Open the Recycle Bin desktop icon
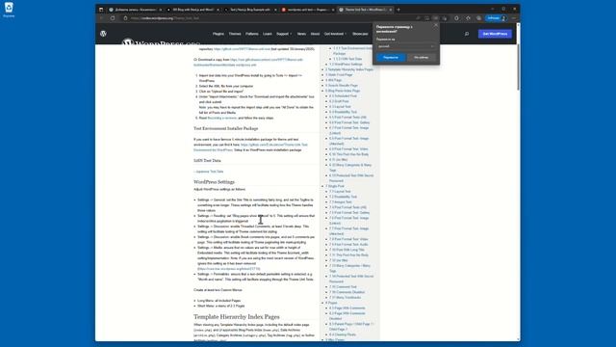 (9, 10)
